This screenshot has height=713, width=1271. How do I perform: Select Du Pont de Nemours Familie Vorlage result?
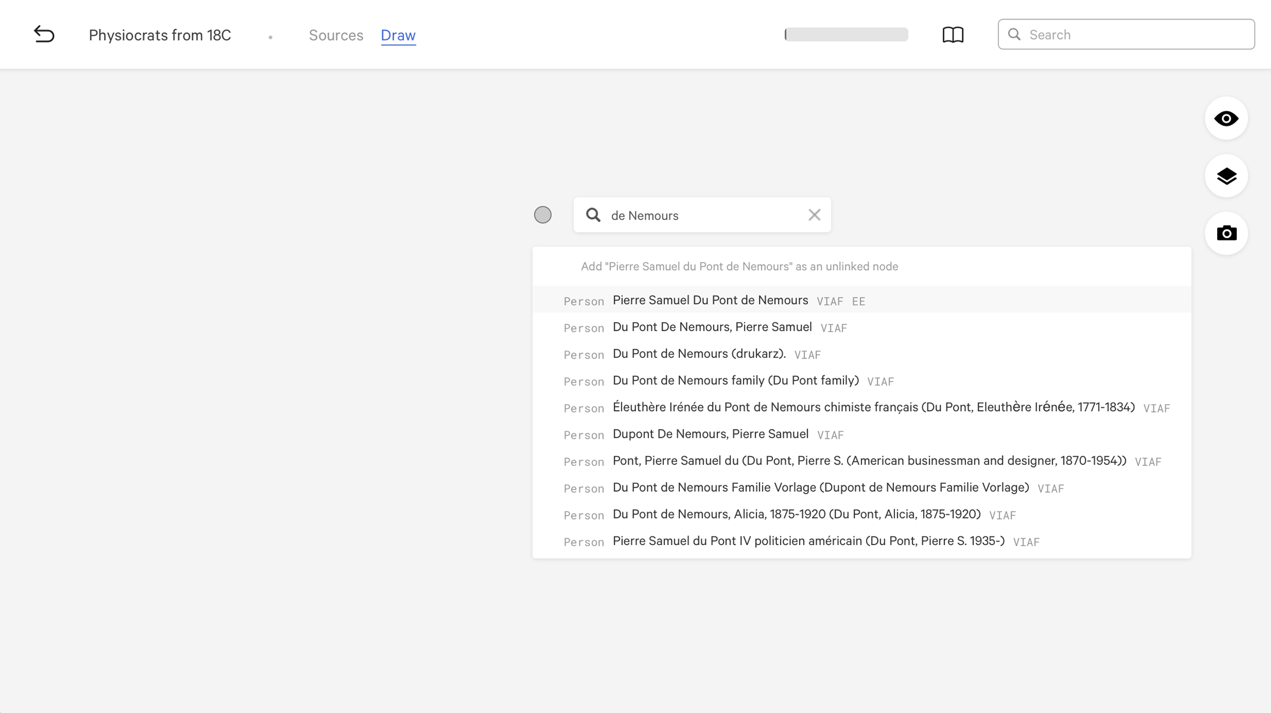861,488
